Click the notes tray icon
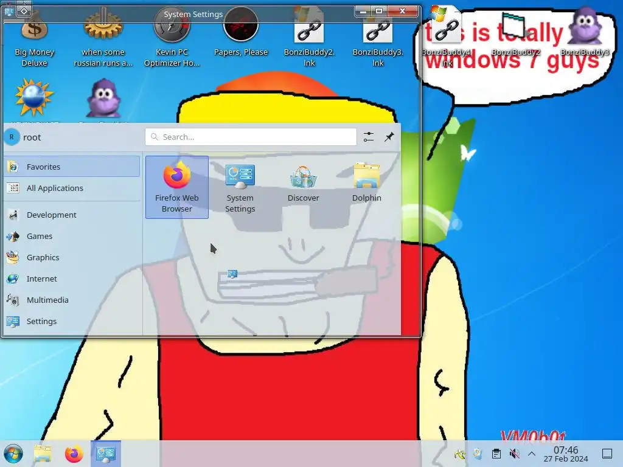Image resolution: width=623 pixels, height=467 pixels. [478, 454]
